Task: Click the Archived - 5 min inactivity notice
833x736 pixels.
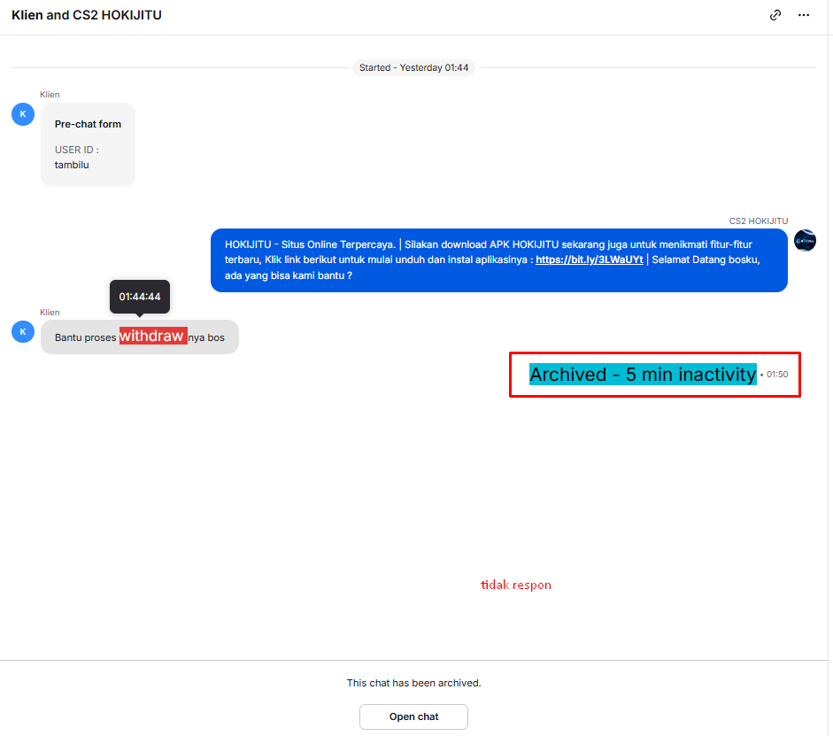Action: pyautogui.click(x=643, y=374)
